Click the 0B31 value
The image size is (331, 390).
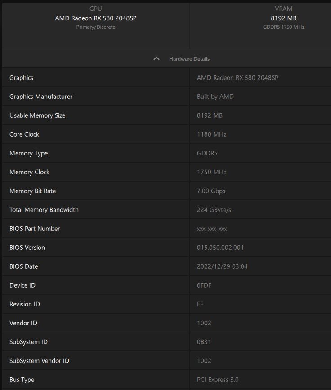(x=204, y=342)
